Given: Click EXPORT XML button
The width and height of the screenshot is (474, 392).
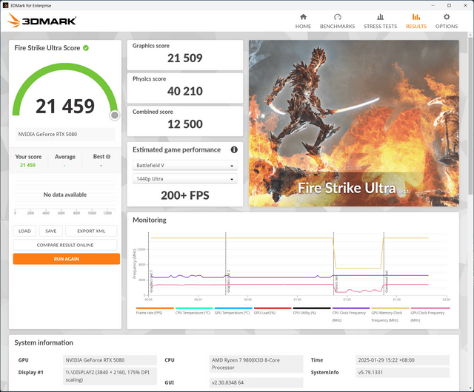Looking at the screenshot, I should [91, 231].
